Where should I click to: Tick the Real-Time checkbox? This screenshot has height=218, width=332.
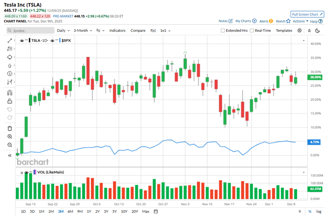252,30
